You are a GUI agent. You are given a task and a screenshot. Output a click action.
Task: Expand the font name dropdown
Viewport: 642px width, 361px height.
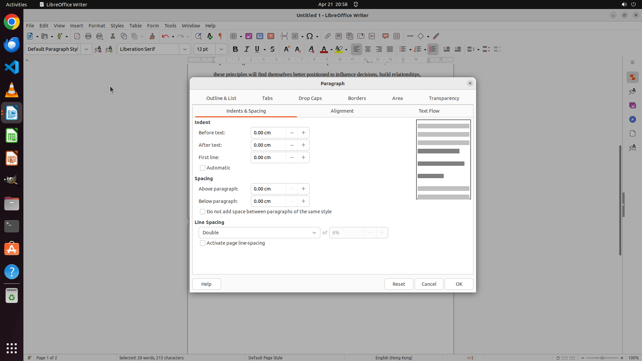click(x=185, y=49)
